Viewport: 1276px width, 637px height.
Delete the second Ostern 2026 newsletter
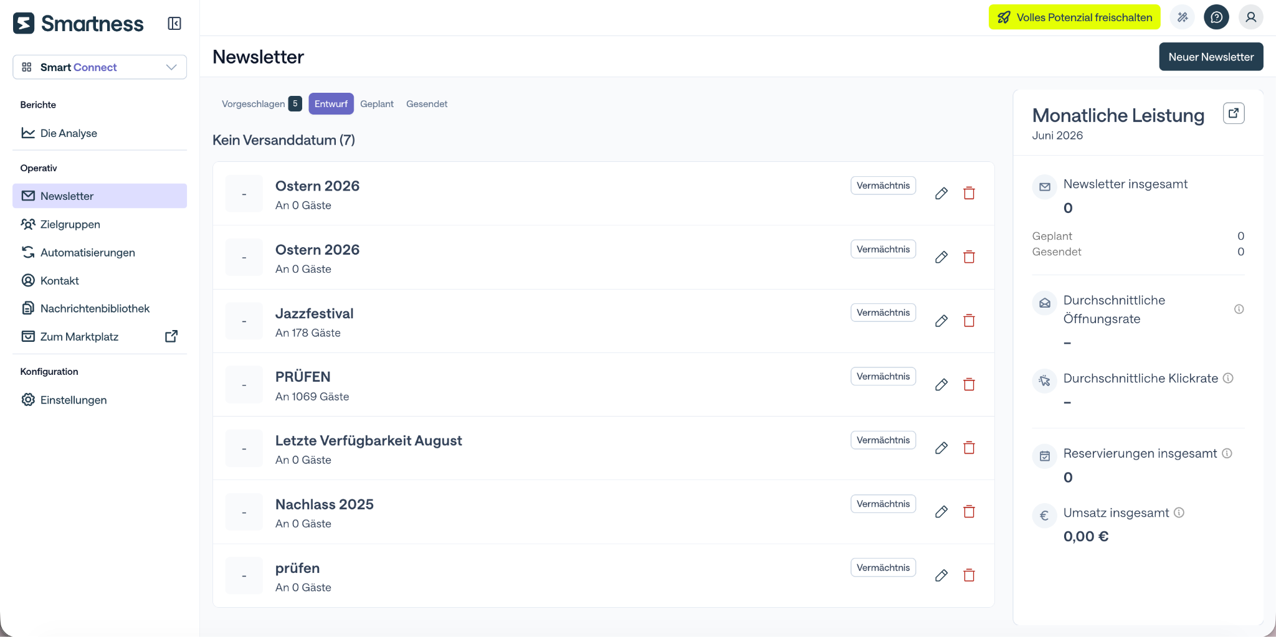[969, 257]
